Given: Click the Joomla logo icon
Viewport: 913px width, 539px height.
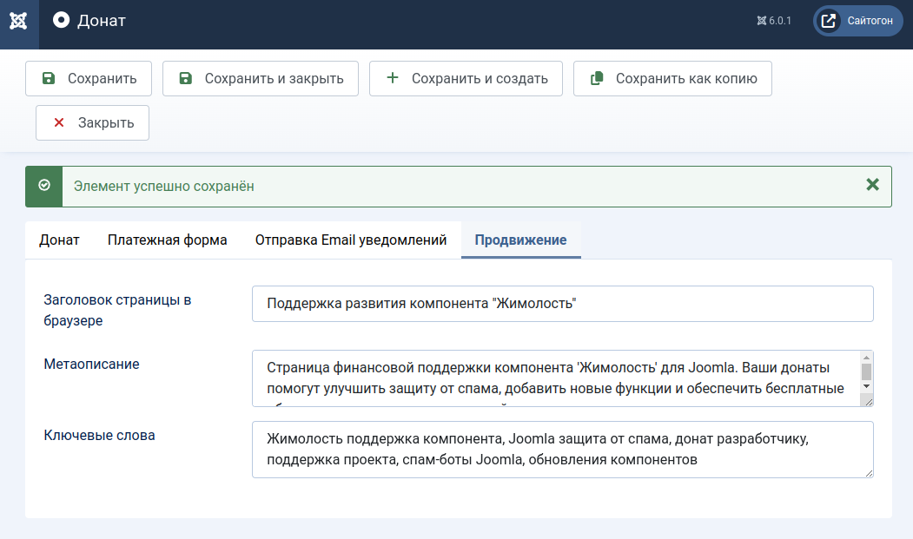Looking at the screenshot, I should coord(18,21).
